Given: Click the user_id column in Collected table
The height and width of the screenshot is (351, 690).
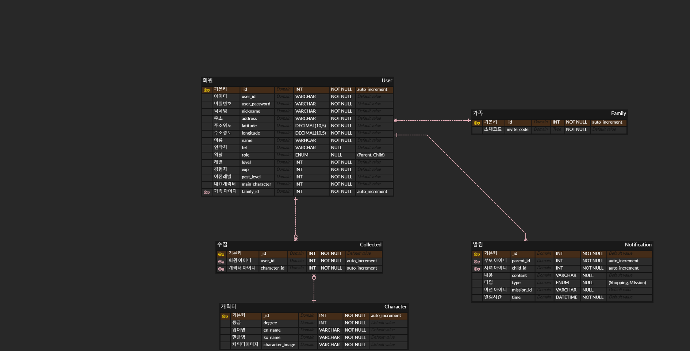Looking at the screenshot, I should click(267, 261).
